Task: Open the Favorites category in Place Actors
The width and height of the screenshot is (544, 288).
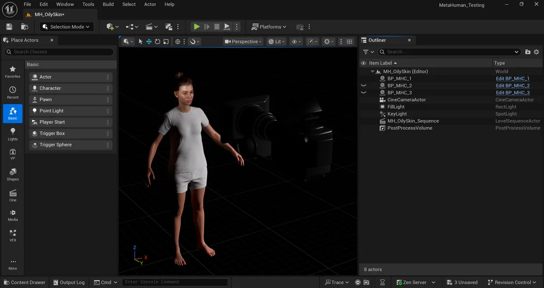Action: point(13,71)
